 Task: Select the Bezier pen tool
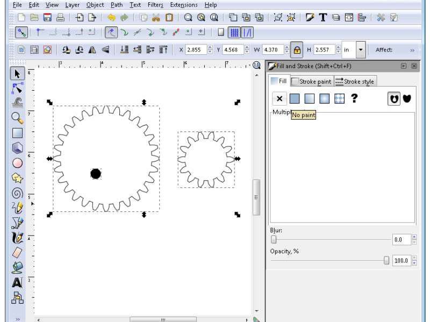(x=17, y=223)
